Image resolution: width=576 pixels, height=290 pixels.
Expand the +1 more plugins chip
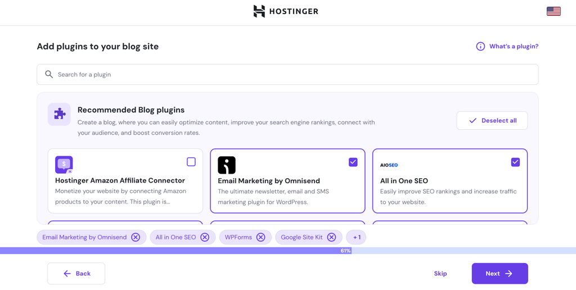click(x=356, y=237)
